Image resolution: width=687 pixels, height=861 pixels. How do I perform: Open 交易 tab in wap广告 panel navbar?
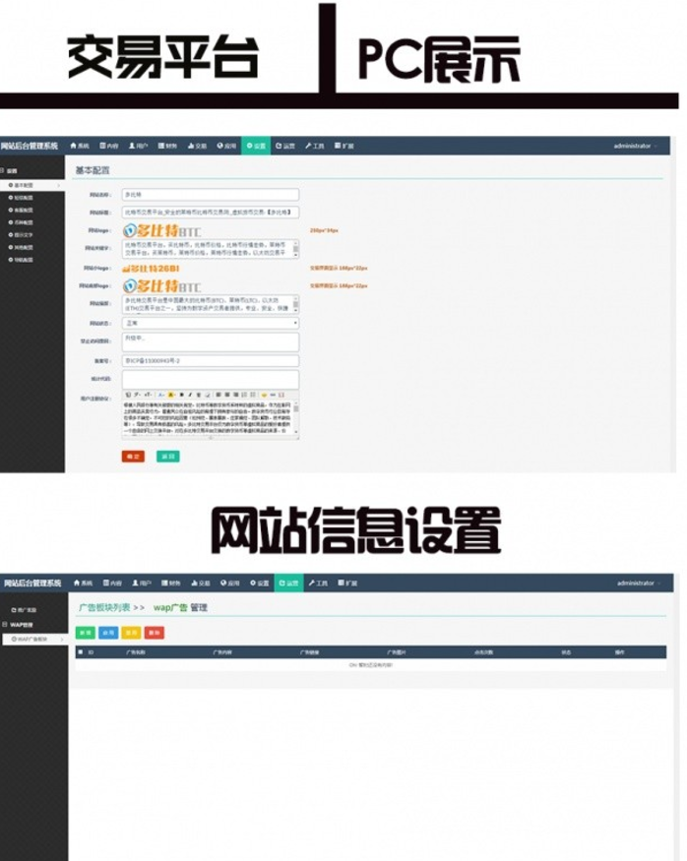tap(201, 583)
